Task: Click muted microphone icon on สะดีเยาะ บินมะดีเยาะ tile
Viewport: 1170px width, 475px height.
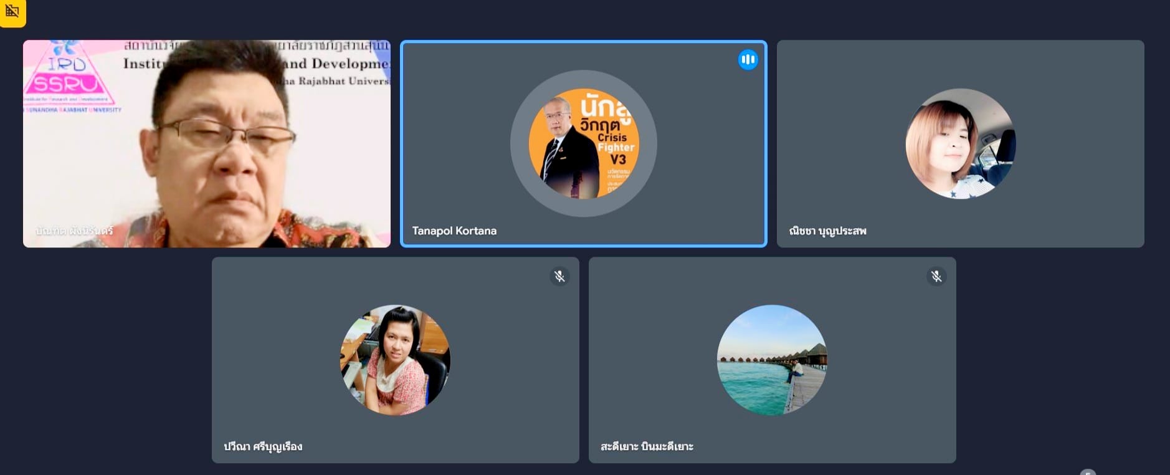Action: [x=936, y=276]
